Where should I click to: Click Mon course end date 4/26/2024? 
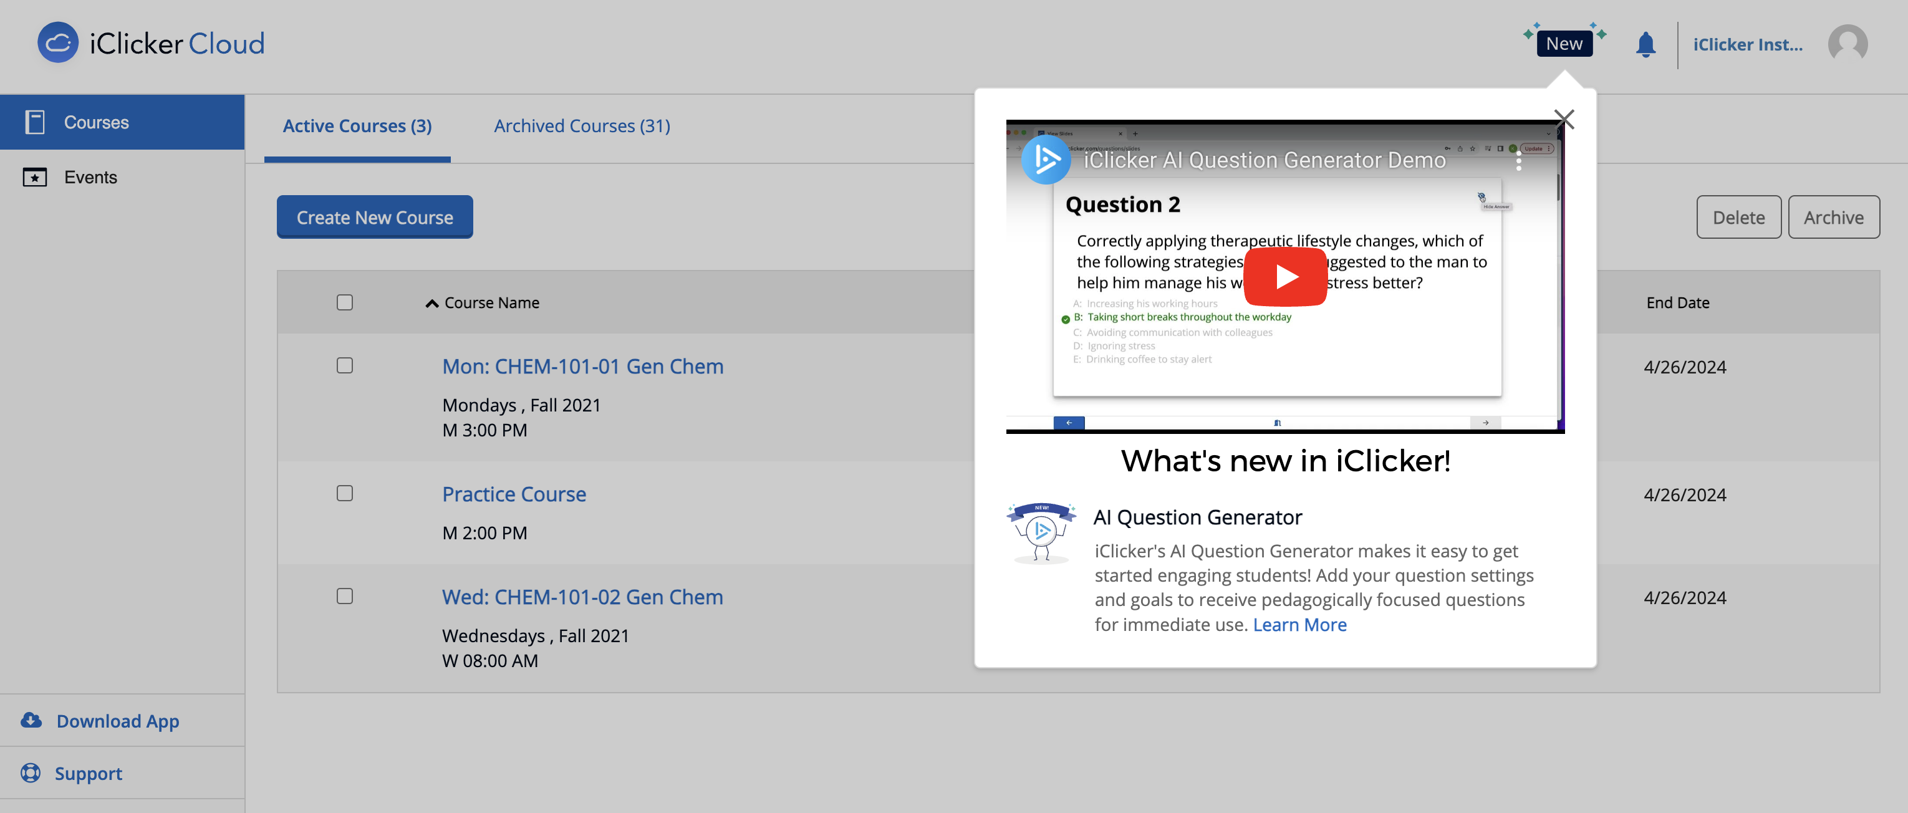pos(1684,367)
